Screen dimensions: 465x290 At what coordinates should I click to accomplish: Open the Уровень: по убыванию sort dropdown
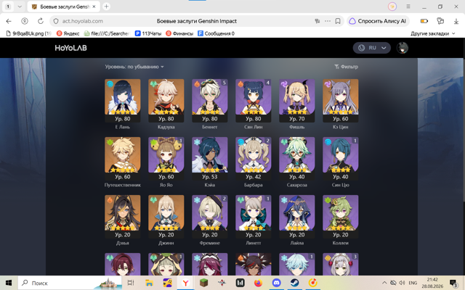pos(134,67)
